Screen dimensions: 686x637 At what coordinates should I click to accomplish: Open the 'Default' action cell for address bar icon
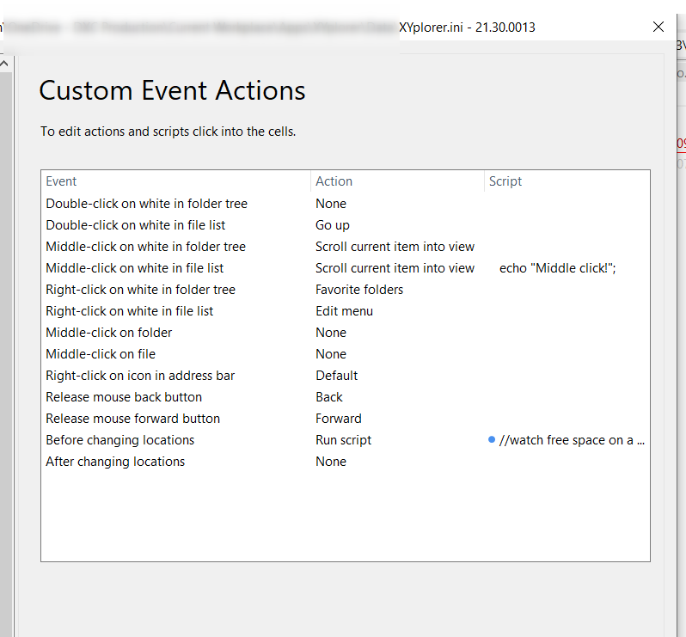pos(337,376)
